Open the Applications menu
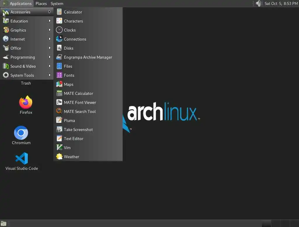The width and height of the screenshot is (299, 227). [x=21, y=4]
